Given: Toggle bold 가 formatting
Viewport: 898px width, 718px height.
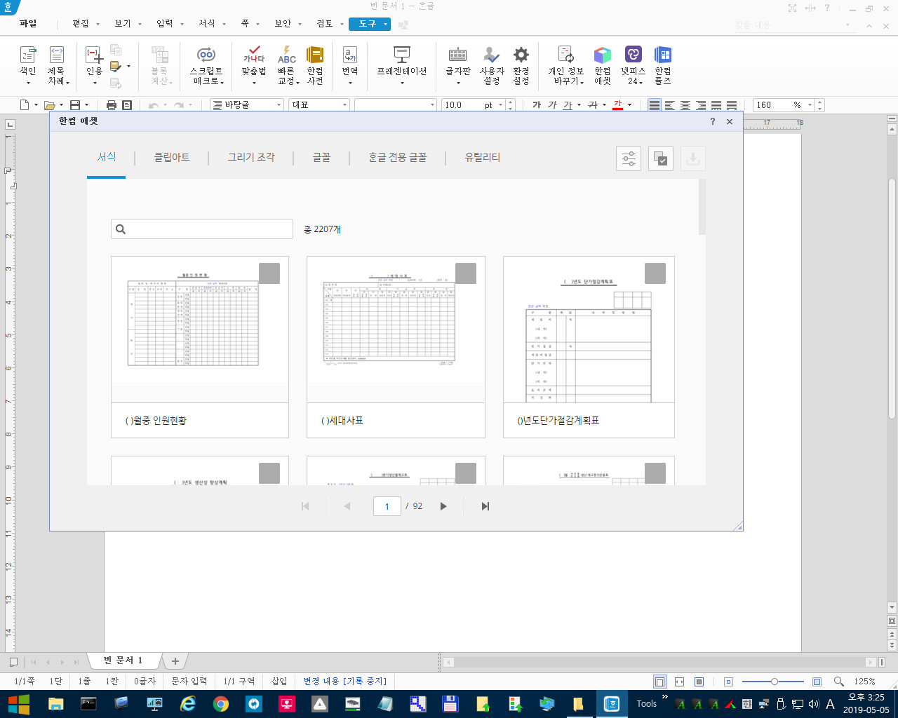Looking at the screenshot, I should [537, 105].
